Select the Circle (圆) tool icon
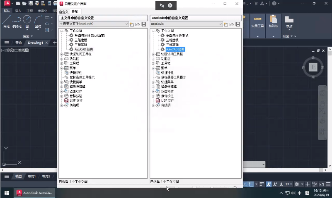Viewport: 332px width, 198px height. (27, 19)
